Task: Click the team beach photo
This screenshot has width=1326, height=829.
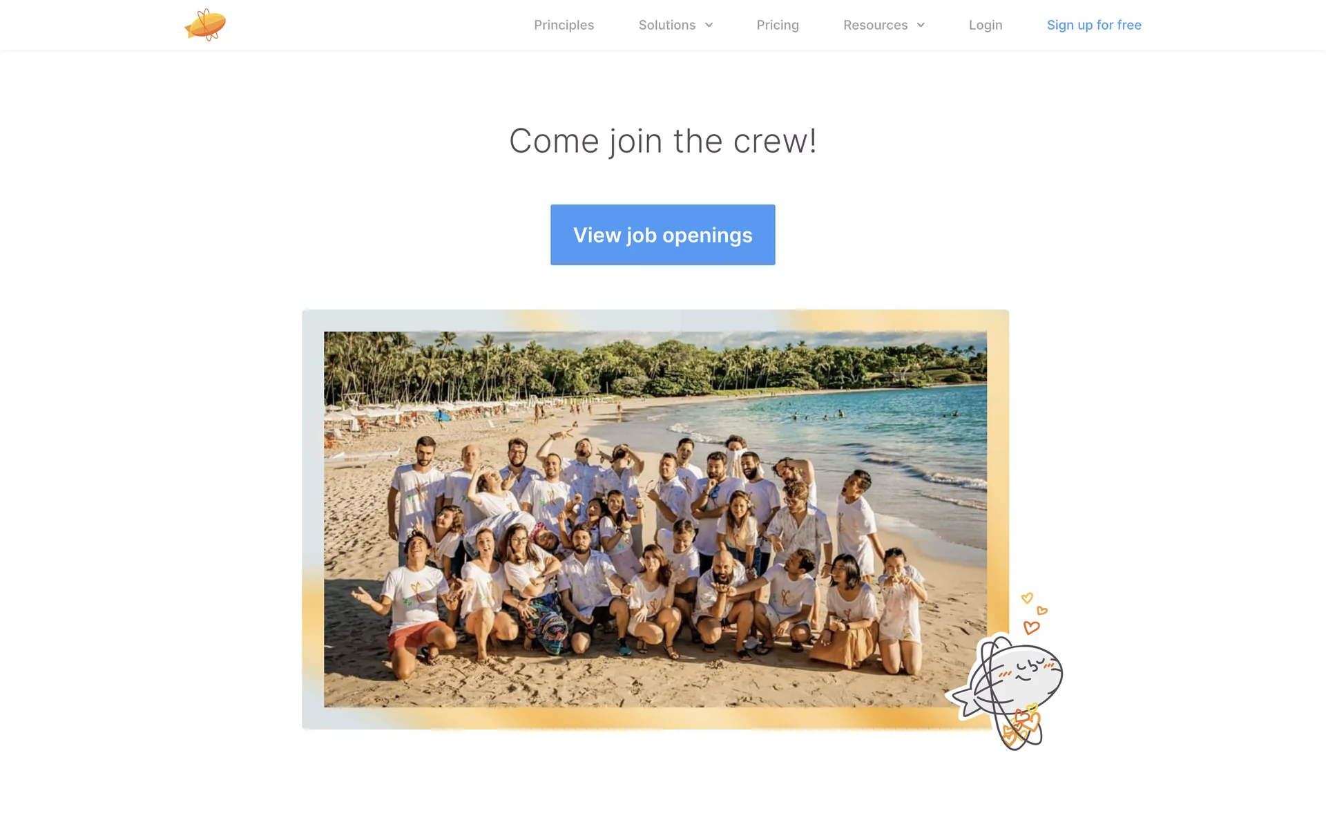Action: 655,519
